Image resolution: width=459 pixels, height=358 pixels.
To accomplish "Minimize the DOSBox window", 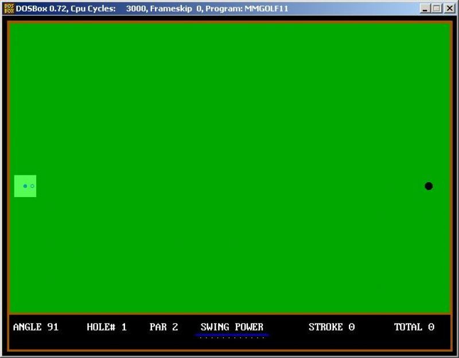I will pyautogui.click(x=425, y=9).
